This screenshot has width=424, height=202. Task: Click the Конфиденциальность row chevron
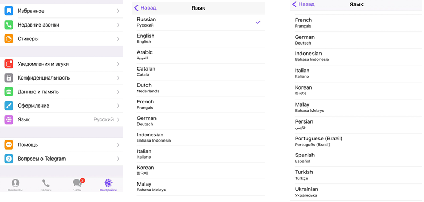pos(118,78)
